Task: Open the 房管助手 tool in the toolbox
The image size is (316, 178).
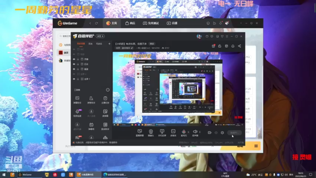Action: point(91,100)
